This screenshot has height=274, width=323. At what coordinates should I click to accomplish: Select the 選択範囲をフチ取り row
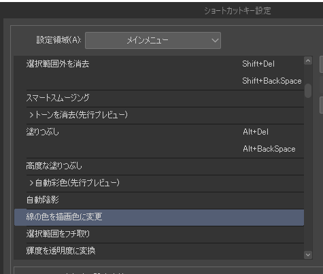(159, 235)
